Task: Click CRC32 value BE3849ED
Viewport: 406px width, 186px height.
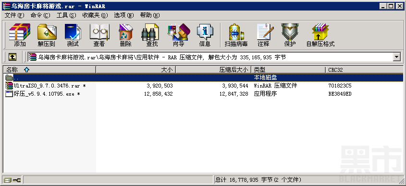Action: tap(340, 94)
